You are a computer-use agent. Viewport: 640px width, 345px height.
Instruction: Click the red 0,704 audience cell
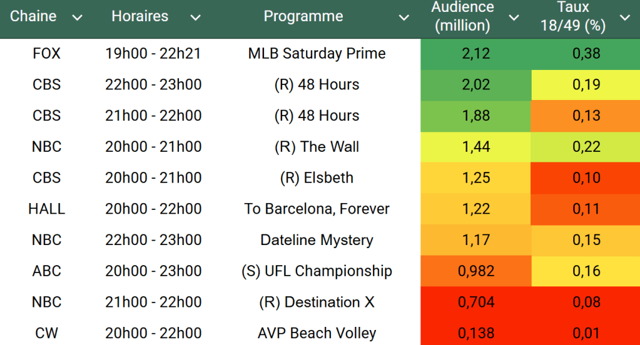tap(475, 302)
